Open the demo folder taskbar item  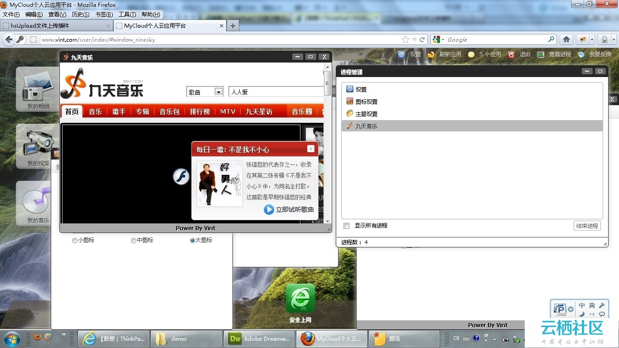[x=186, y=338]
